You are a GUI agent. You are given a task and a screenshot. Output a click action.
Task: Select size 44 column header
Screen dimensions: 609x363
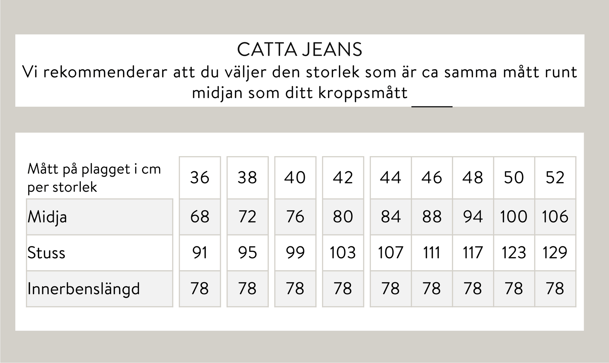tap(391, 177)
